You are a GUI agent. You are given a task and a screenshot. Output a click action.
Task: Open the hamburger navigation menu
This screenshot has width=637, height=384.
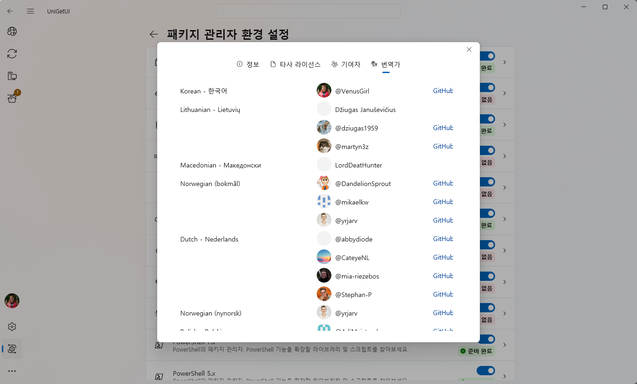coord(31,11)
